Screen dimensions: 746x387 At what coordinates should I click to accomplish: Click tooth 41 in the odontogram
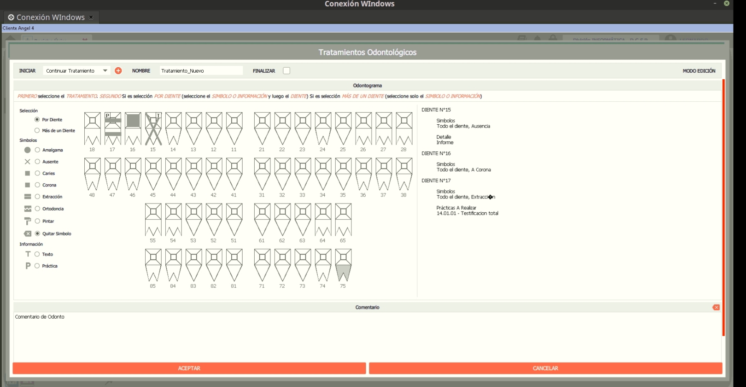pyautogui.click(x=234, y=174)
